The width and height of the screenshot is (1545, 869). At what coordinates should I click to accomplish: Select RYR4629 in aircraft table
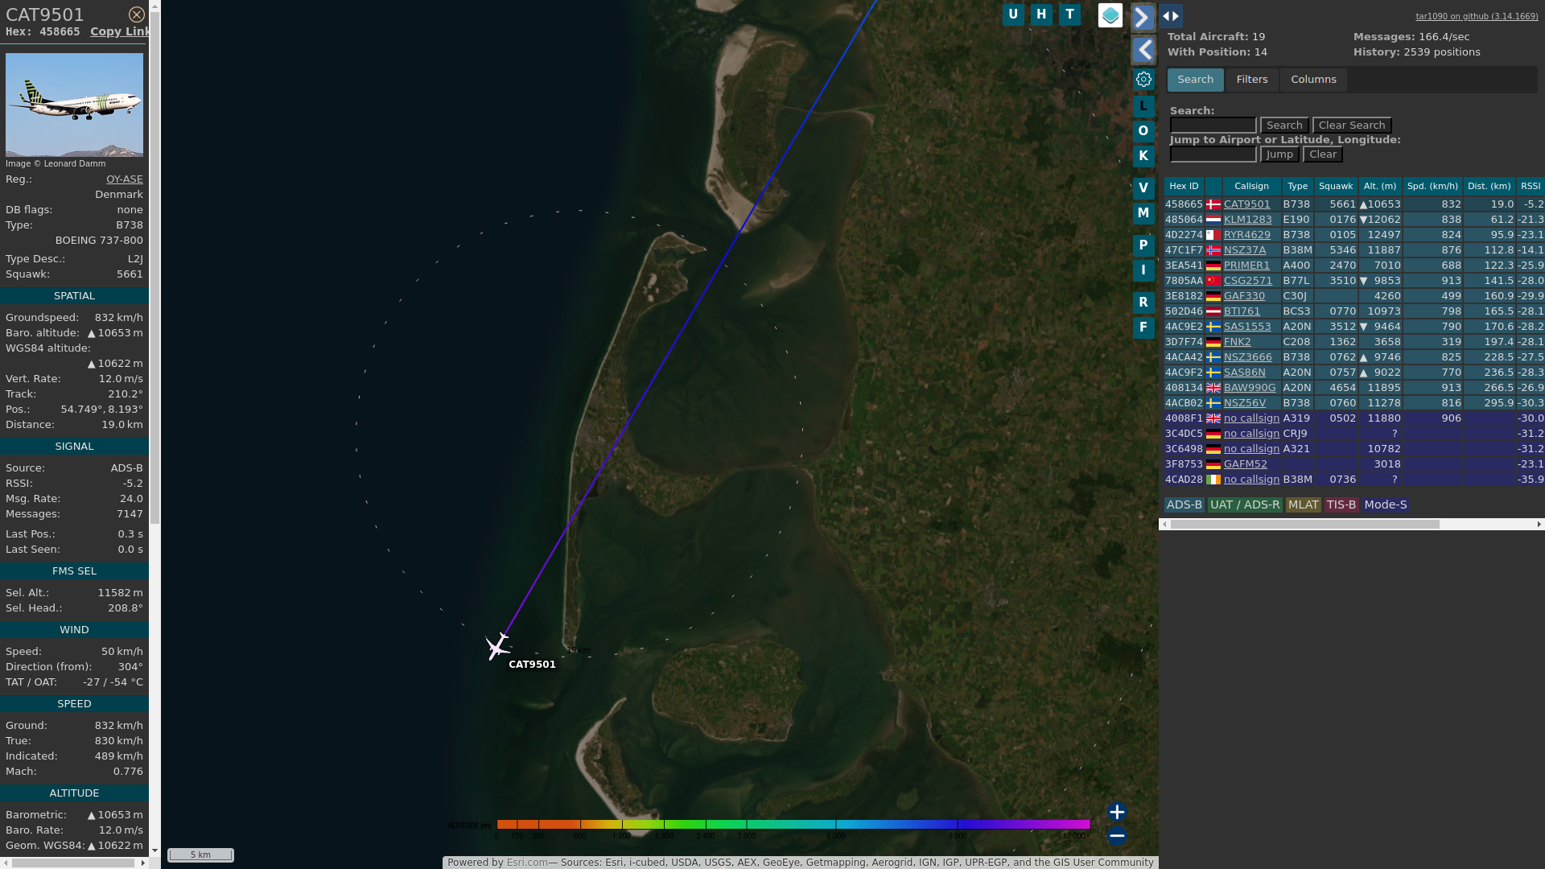tap(1246, 235)
